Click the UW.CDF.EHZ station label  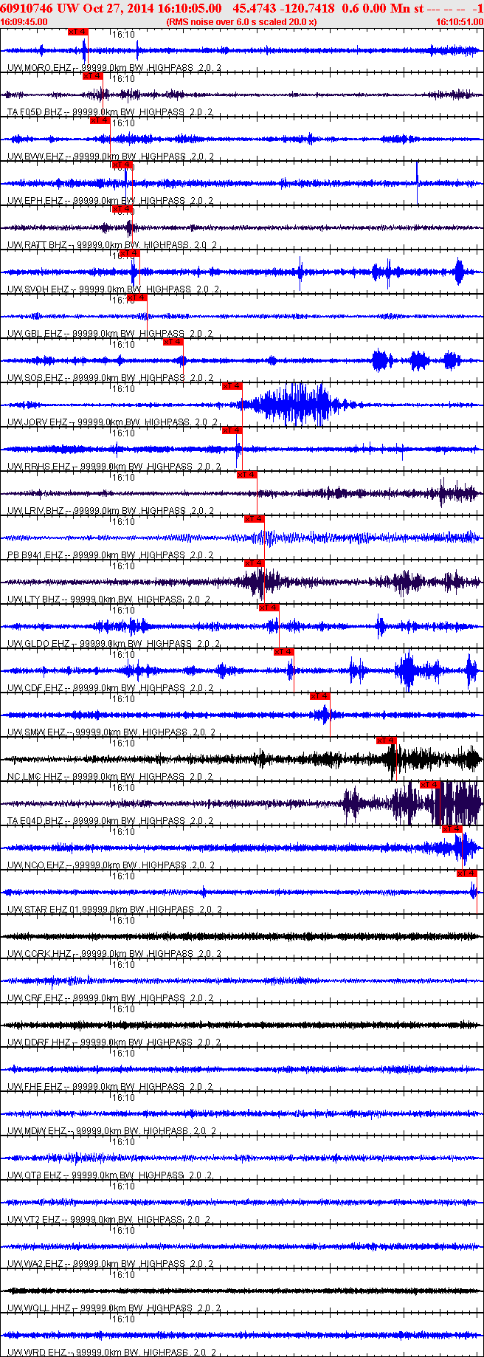pos(111,688)
